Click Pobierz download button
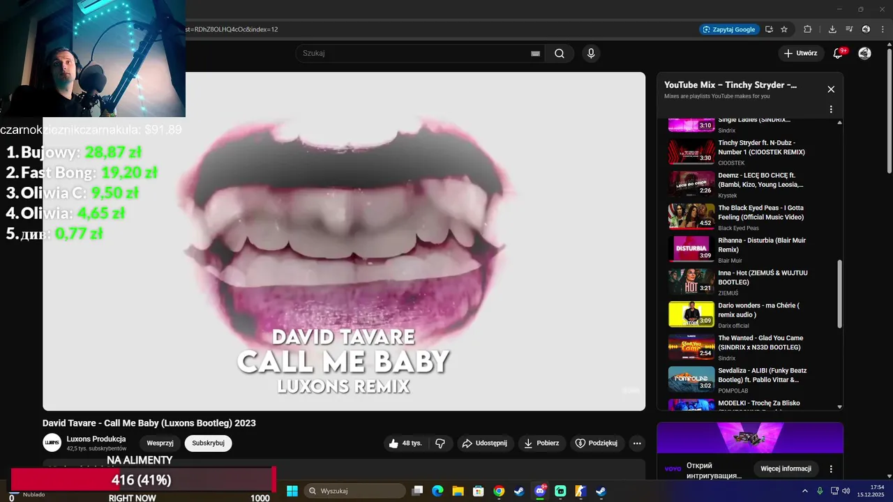The image size is (893, 502). pos(542,443)
